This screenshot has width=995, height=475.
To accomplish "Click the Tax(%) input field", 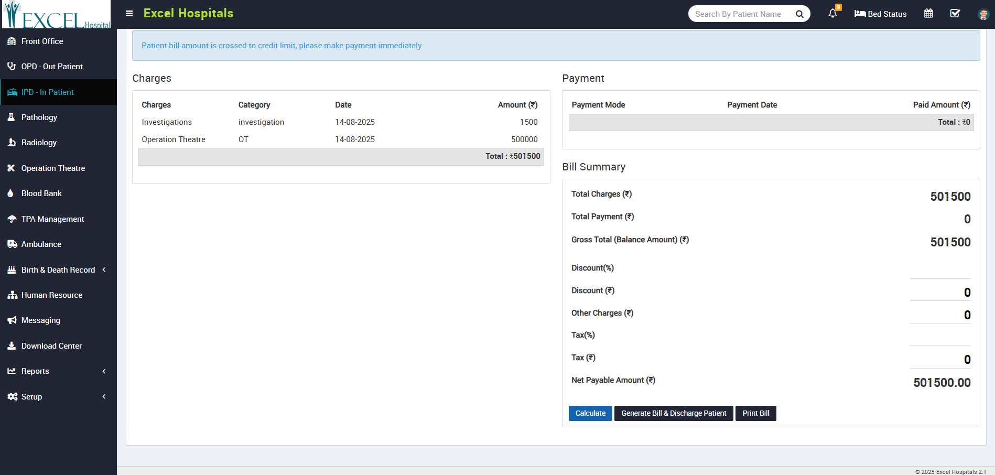I will (940, 337).
